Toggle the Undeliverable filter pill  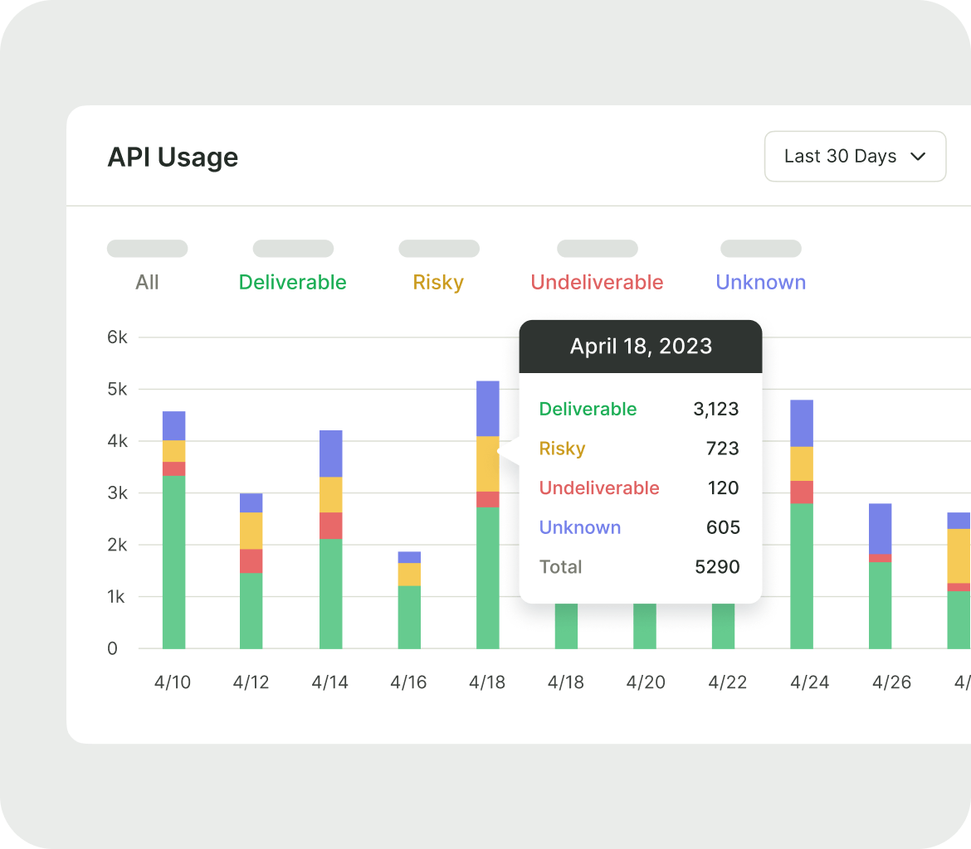point(597,248)
